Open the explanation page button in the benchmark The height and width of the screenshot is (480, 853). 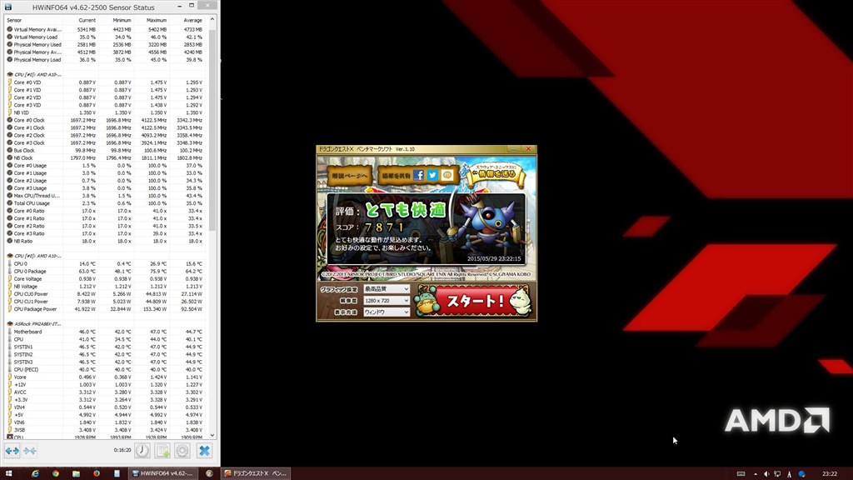[x=349, y=175]
